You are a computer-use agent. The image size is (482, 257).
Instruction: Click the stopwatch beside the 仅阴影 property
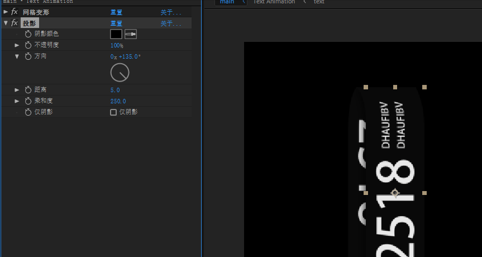click(28, 112)
